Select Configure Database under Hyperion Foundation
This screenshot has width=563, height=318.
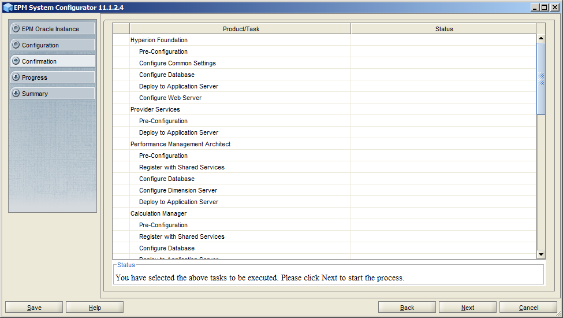tap(325, 75)
